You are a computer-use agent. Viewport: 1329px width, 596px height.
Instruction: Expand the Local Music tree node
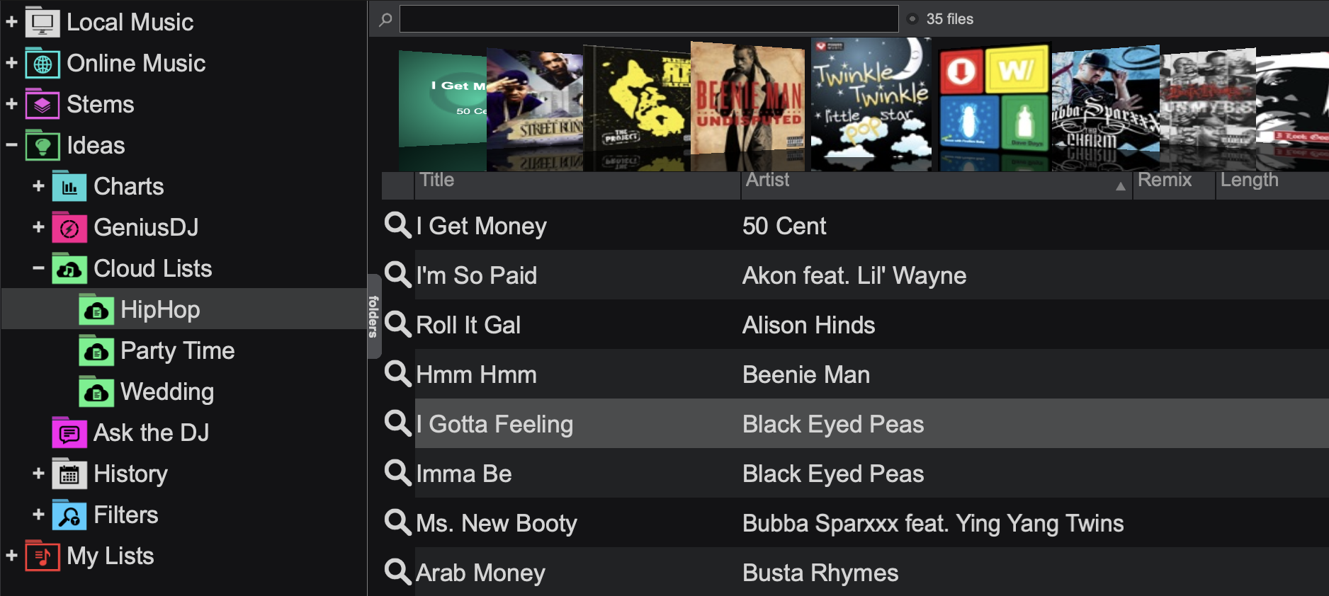tap(11, 23)
